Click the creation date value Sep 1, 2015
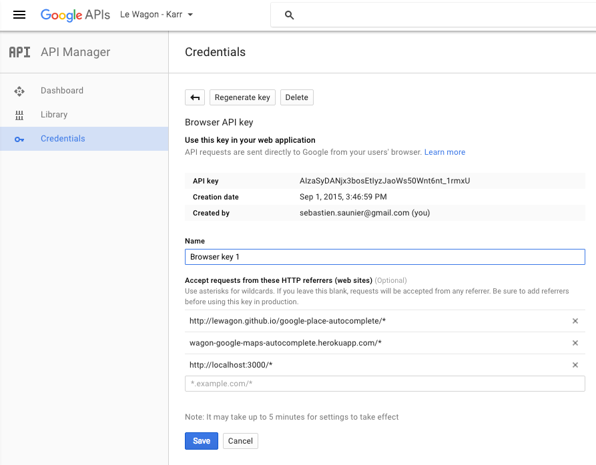Image resolution: width=596 pixels, height=465 pixels. (x=343, y=197)
